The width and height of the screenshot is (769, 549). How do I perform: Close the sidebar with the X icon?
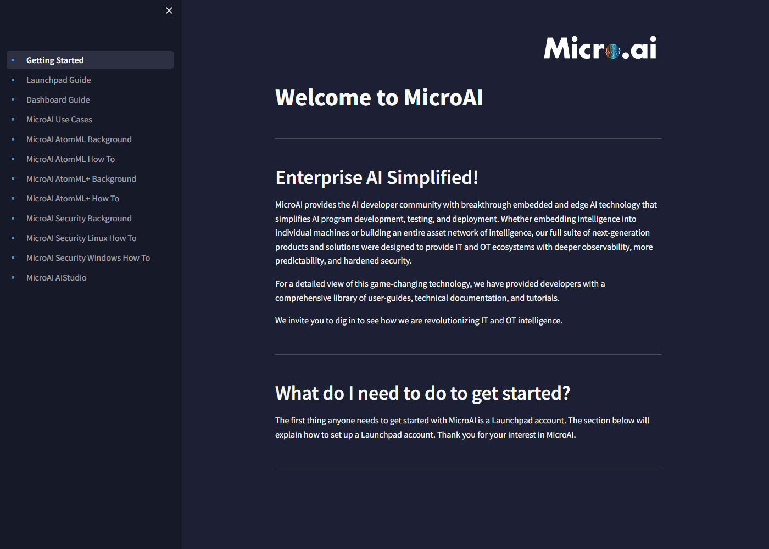(169, 10)
